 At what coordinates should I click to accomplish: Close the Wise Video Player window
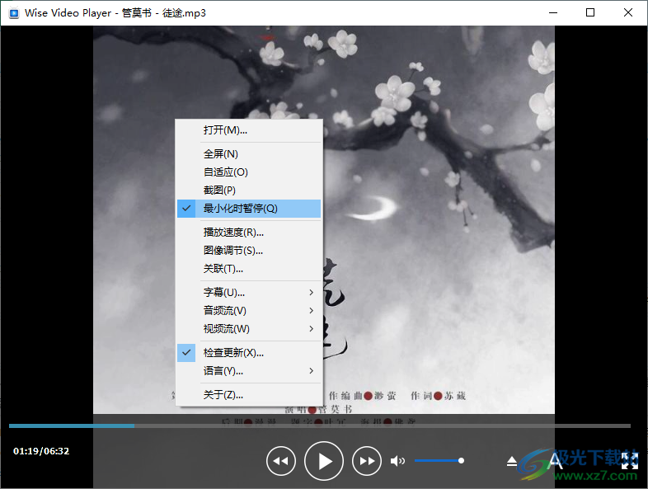click(627, 13)
